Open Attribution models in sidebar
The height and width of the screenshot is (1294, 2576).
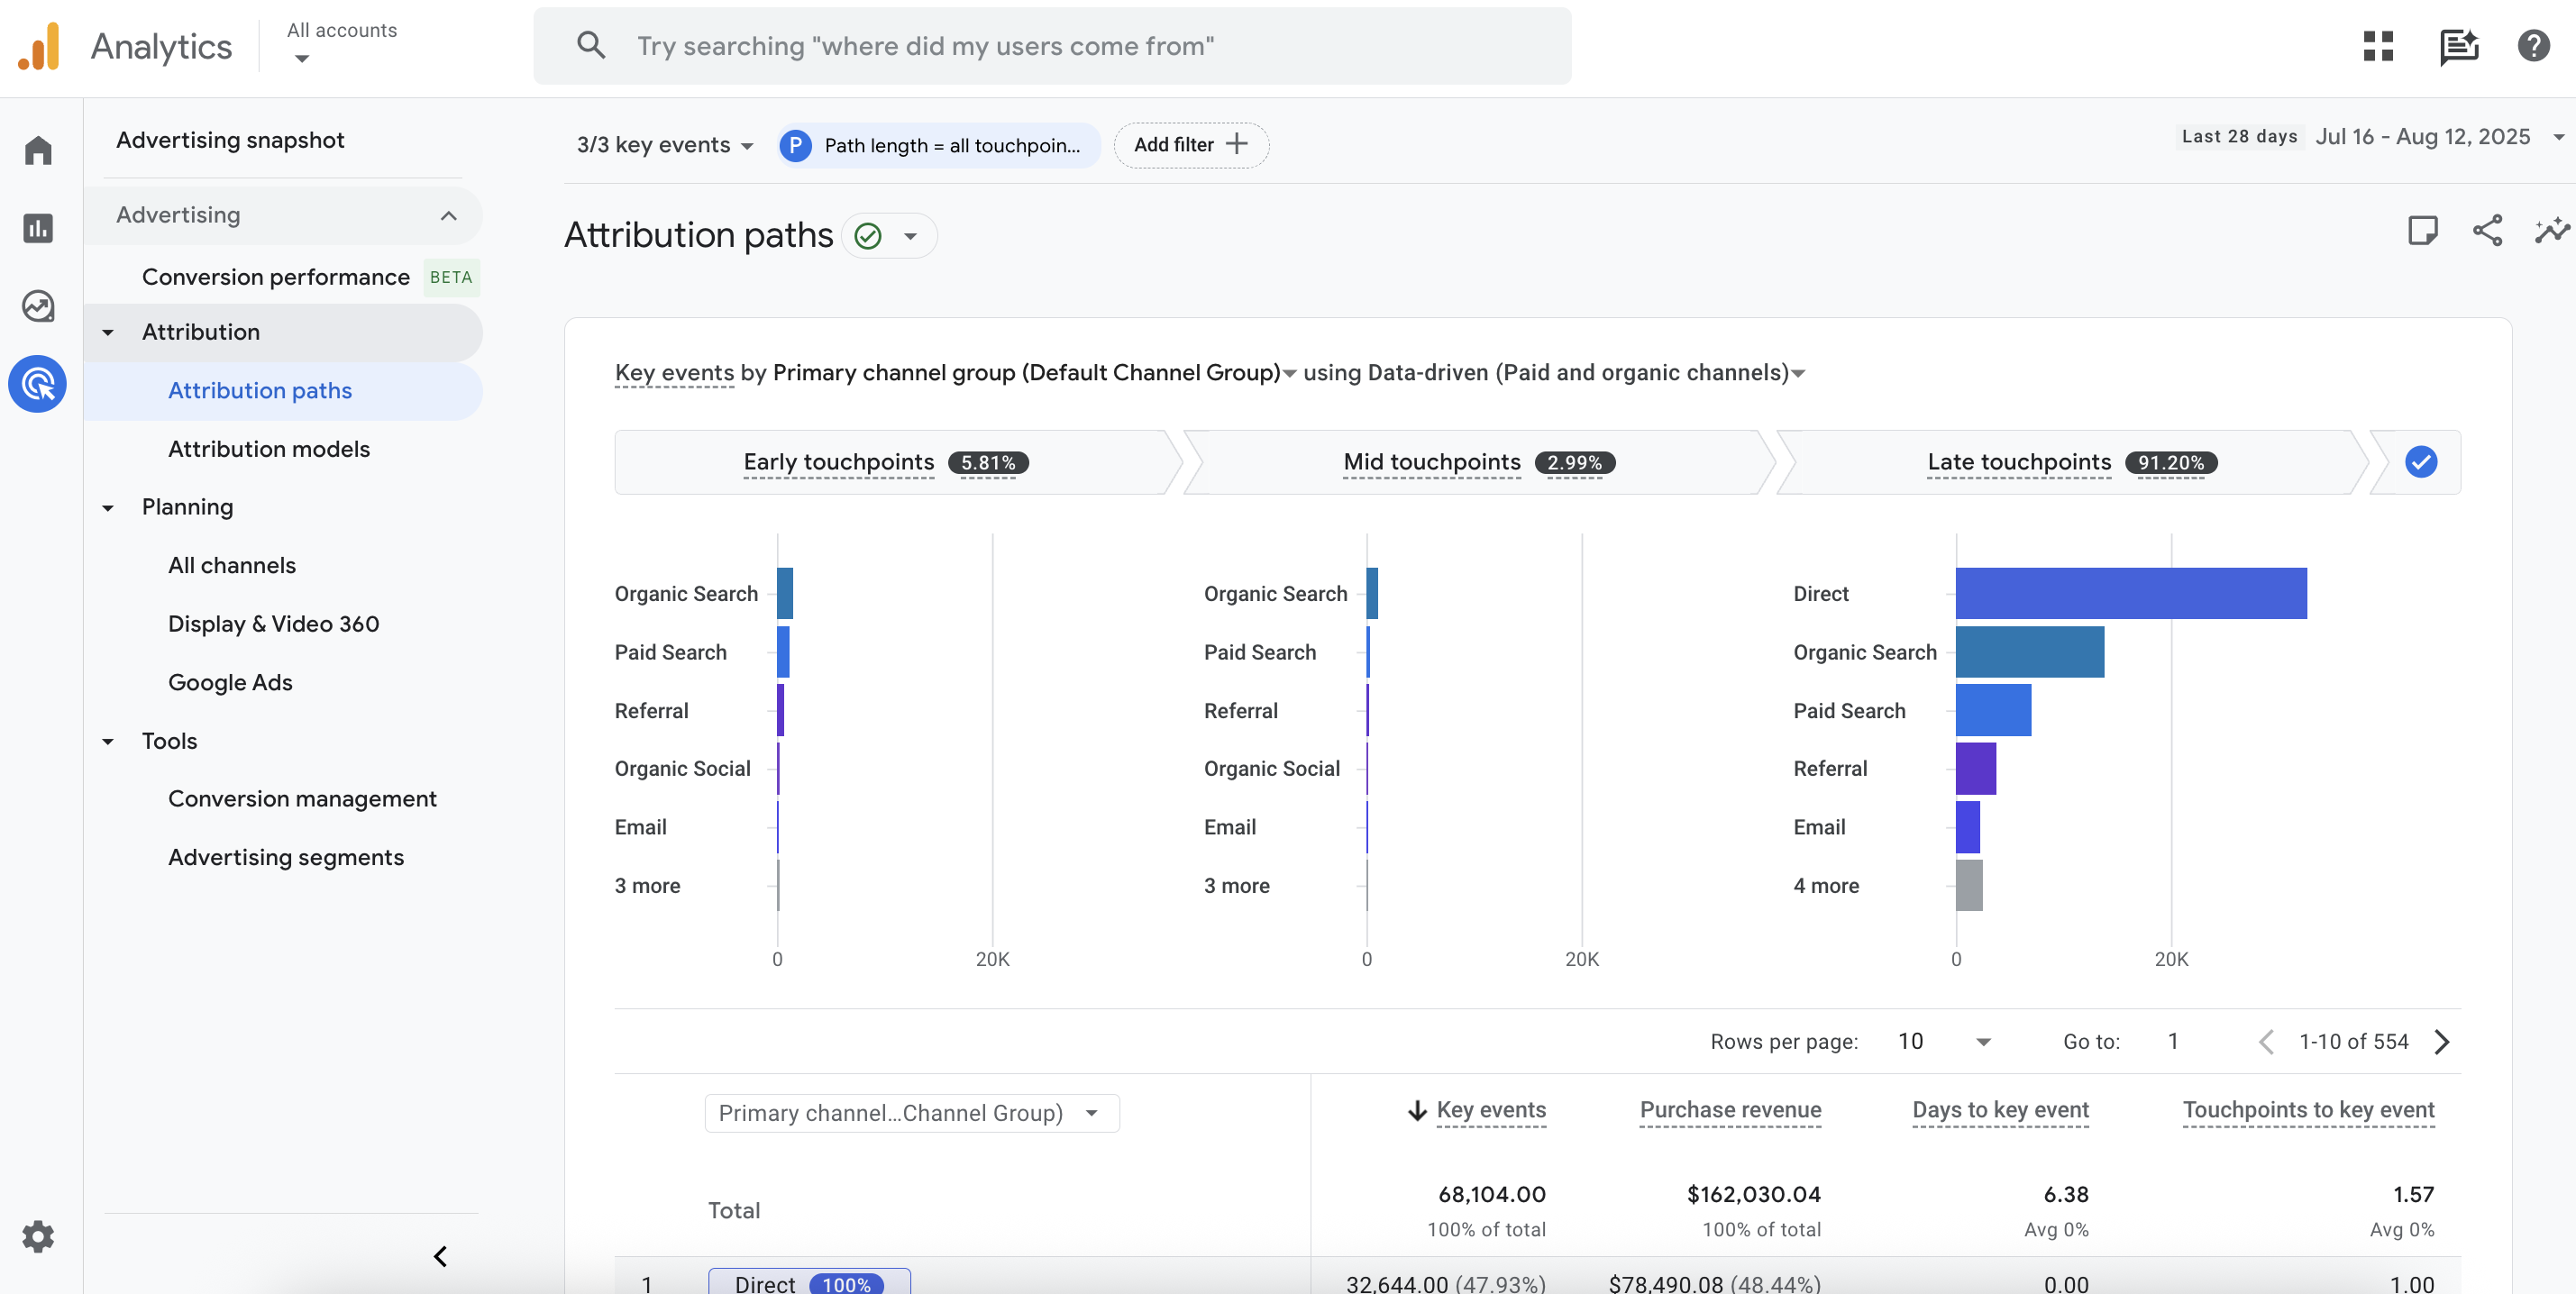tap(268, 449)
